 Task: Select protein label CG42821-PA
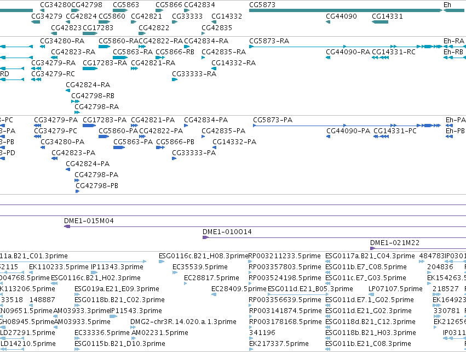pos(153,120)
